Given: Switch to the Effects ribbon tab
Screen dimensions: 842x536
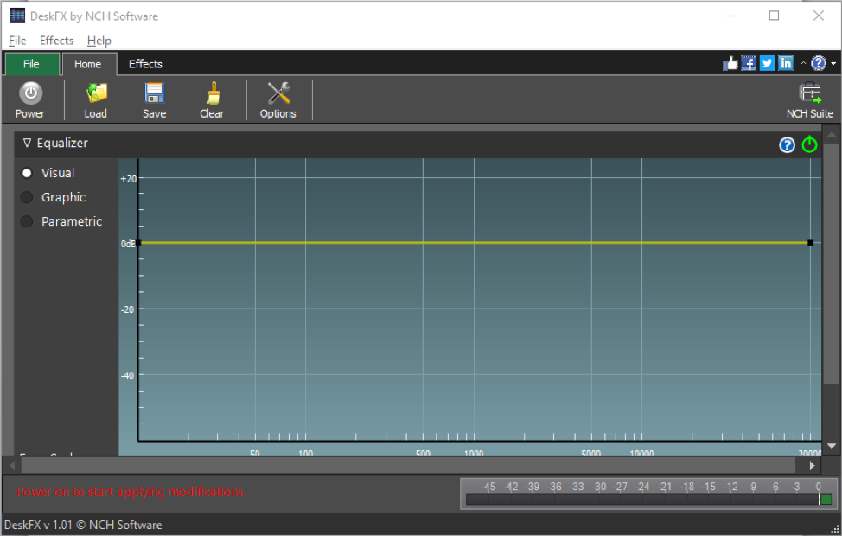Looking at the screenshot, I should [x=144, y=63].
